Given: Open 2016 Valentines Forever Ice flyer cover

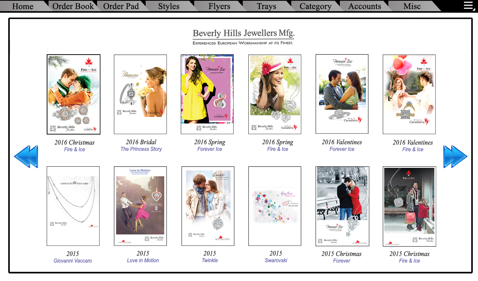Looking at the screenshot, I should [342, 94].
